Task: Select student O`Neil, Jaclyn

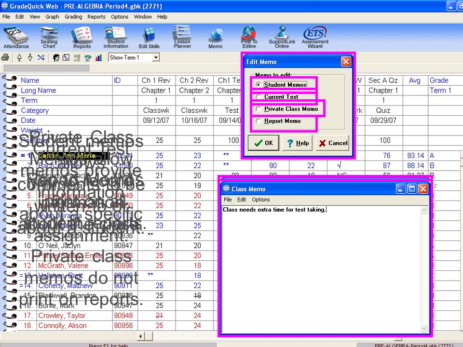Action: (59, 245)
